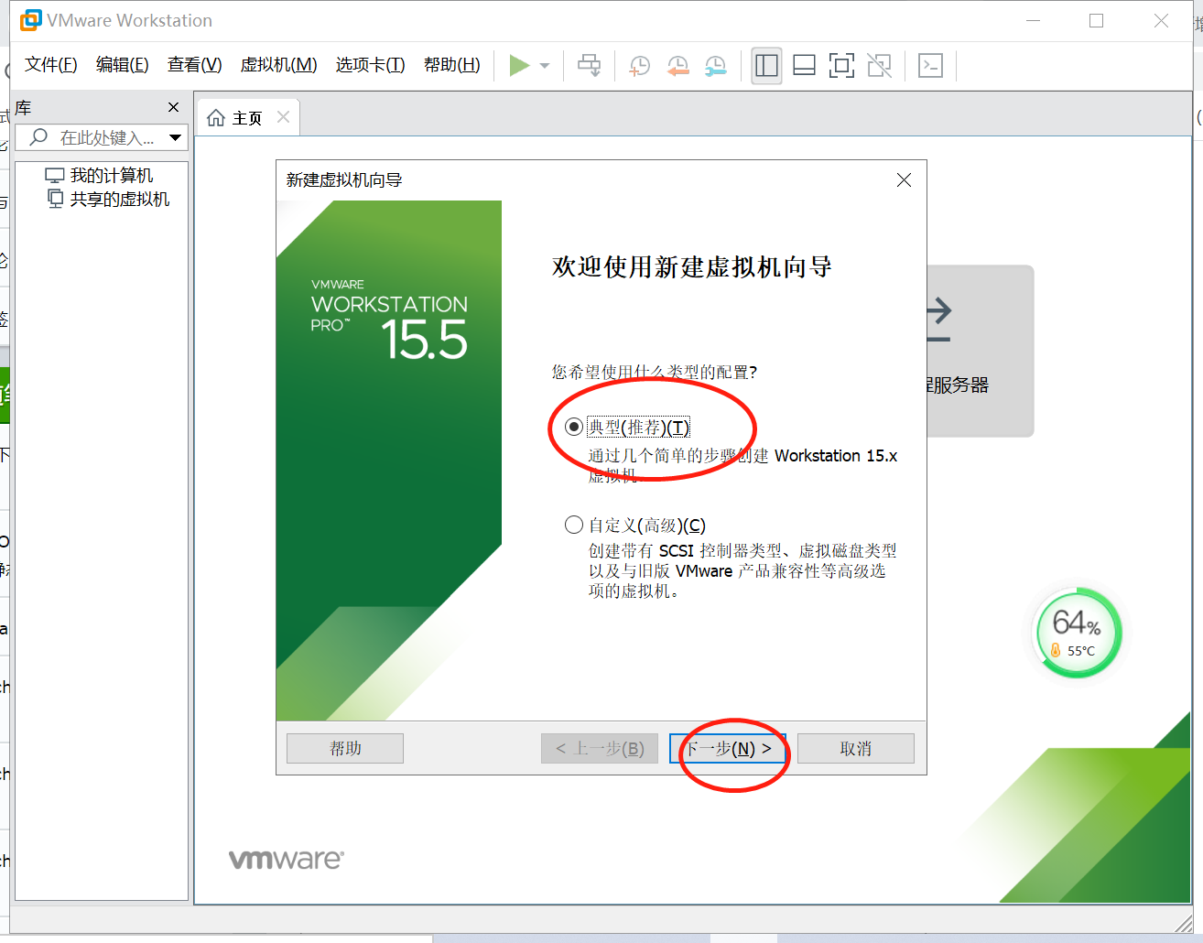
Task: Click the 下一步(N) button
Action: point(728,748)
